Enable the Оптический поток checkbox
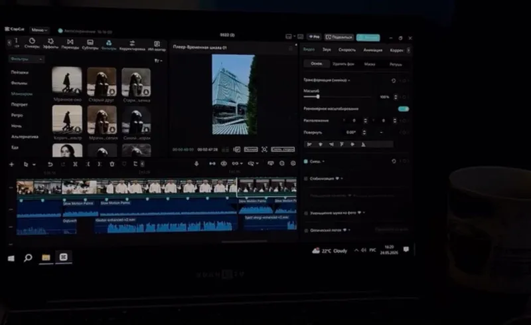This screenshot has width=531, height=325. 306,231
